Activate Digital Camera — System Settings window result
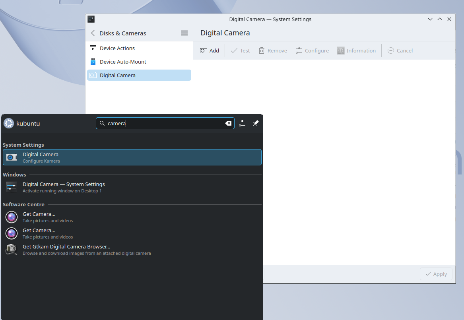464x320 pixels. point(132,187)
